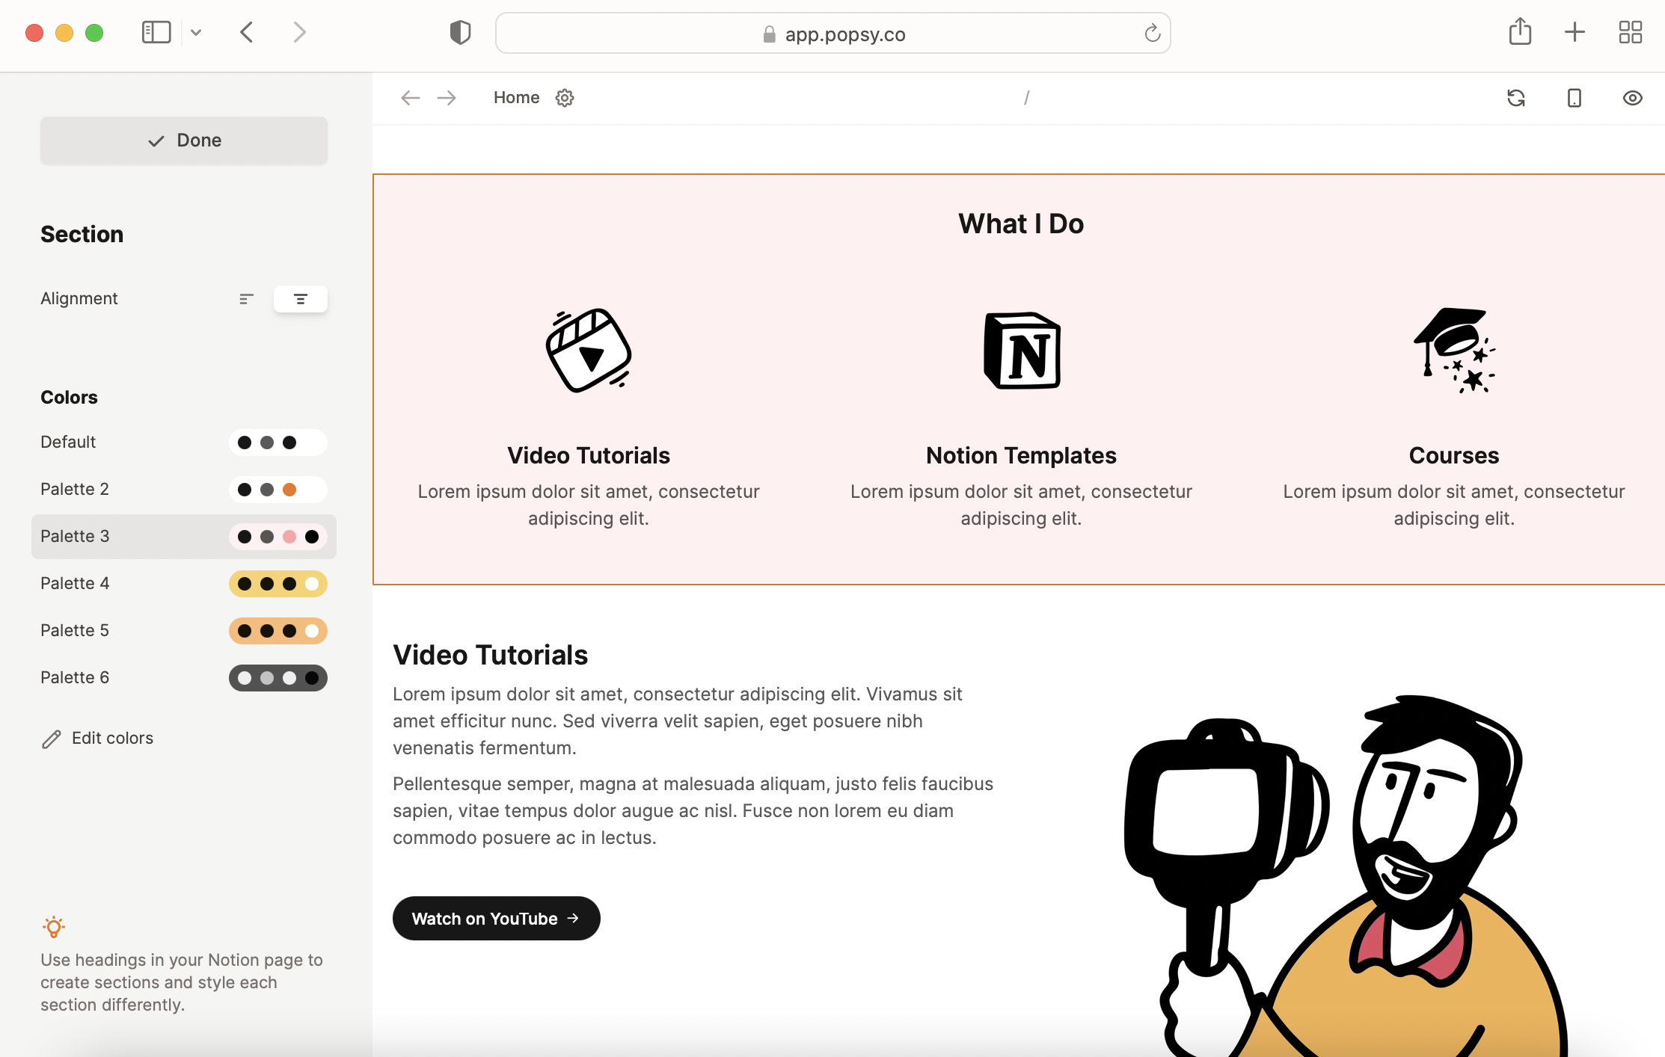This screenshot has height=1057, width=1665.
Task: Switch to mobile device preview
Action: (1574, 98)
